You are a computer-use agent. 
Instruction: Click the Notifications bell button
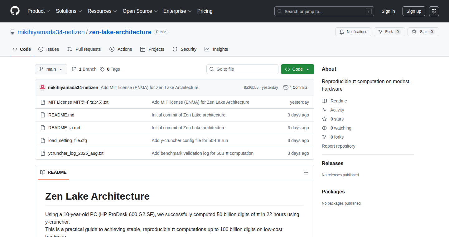[353, 32]
